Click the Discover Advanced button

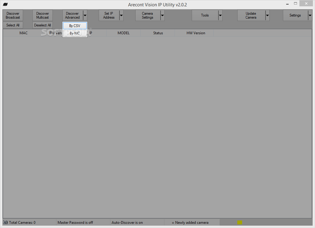pos(73,15)
